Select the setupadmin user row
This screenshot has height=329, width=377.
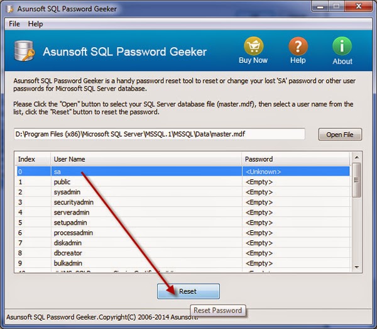pos(183,223)
